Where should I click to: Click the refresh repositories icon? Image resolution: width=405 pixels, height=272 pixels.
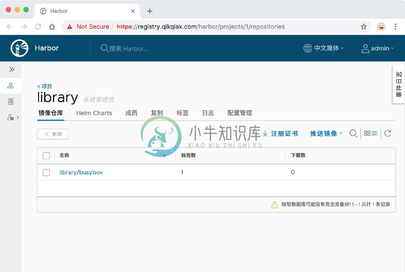point(388,133)
